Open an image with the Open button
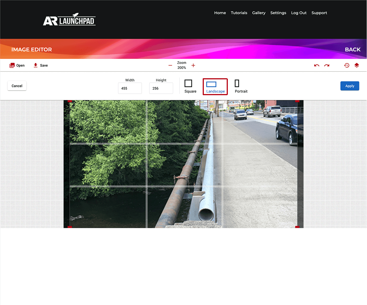Image resolution: width=367 pixels, height=305 pixels. pos(17,65)
